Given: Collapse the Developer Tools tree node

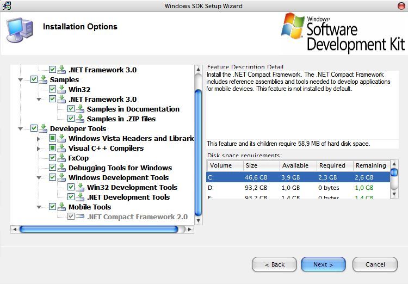Looking at the screenshot, I should 21,129.
